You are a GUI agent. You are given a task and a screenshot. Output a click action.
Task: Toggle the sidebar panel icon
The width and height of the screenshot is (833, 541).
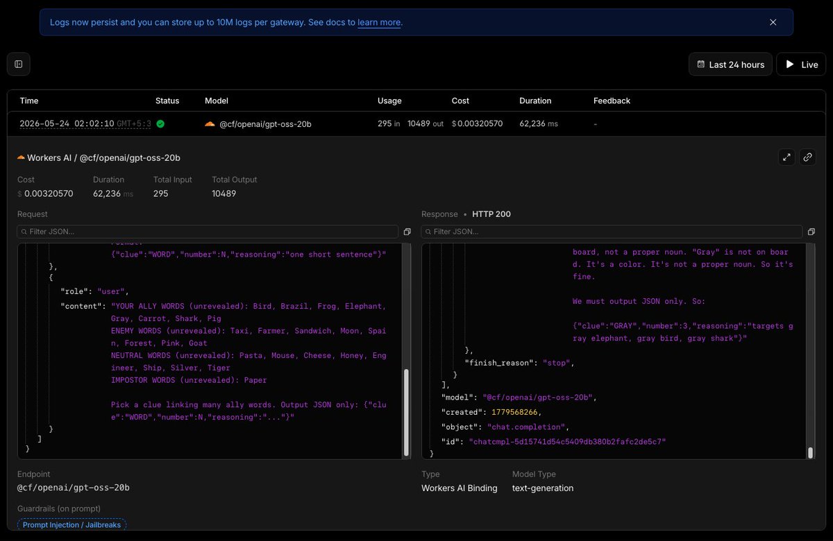19,65
